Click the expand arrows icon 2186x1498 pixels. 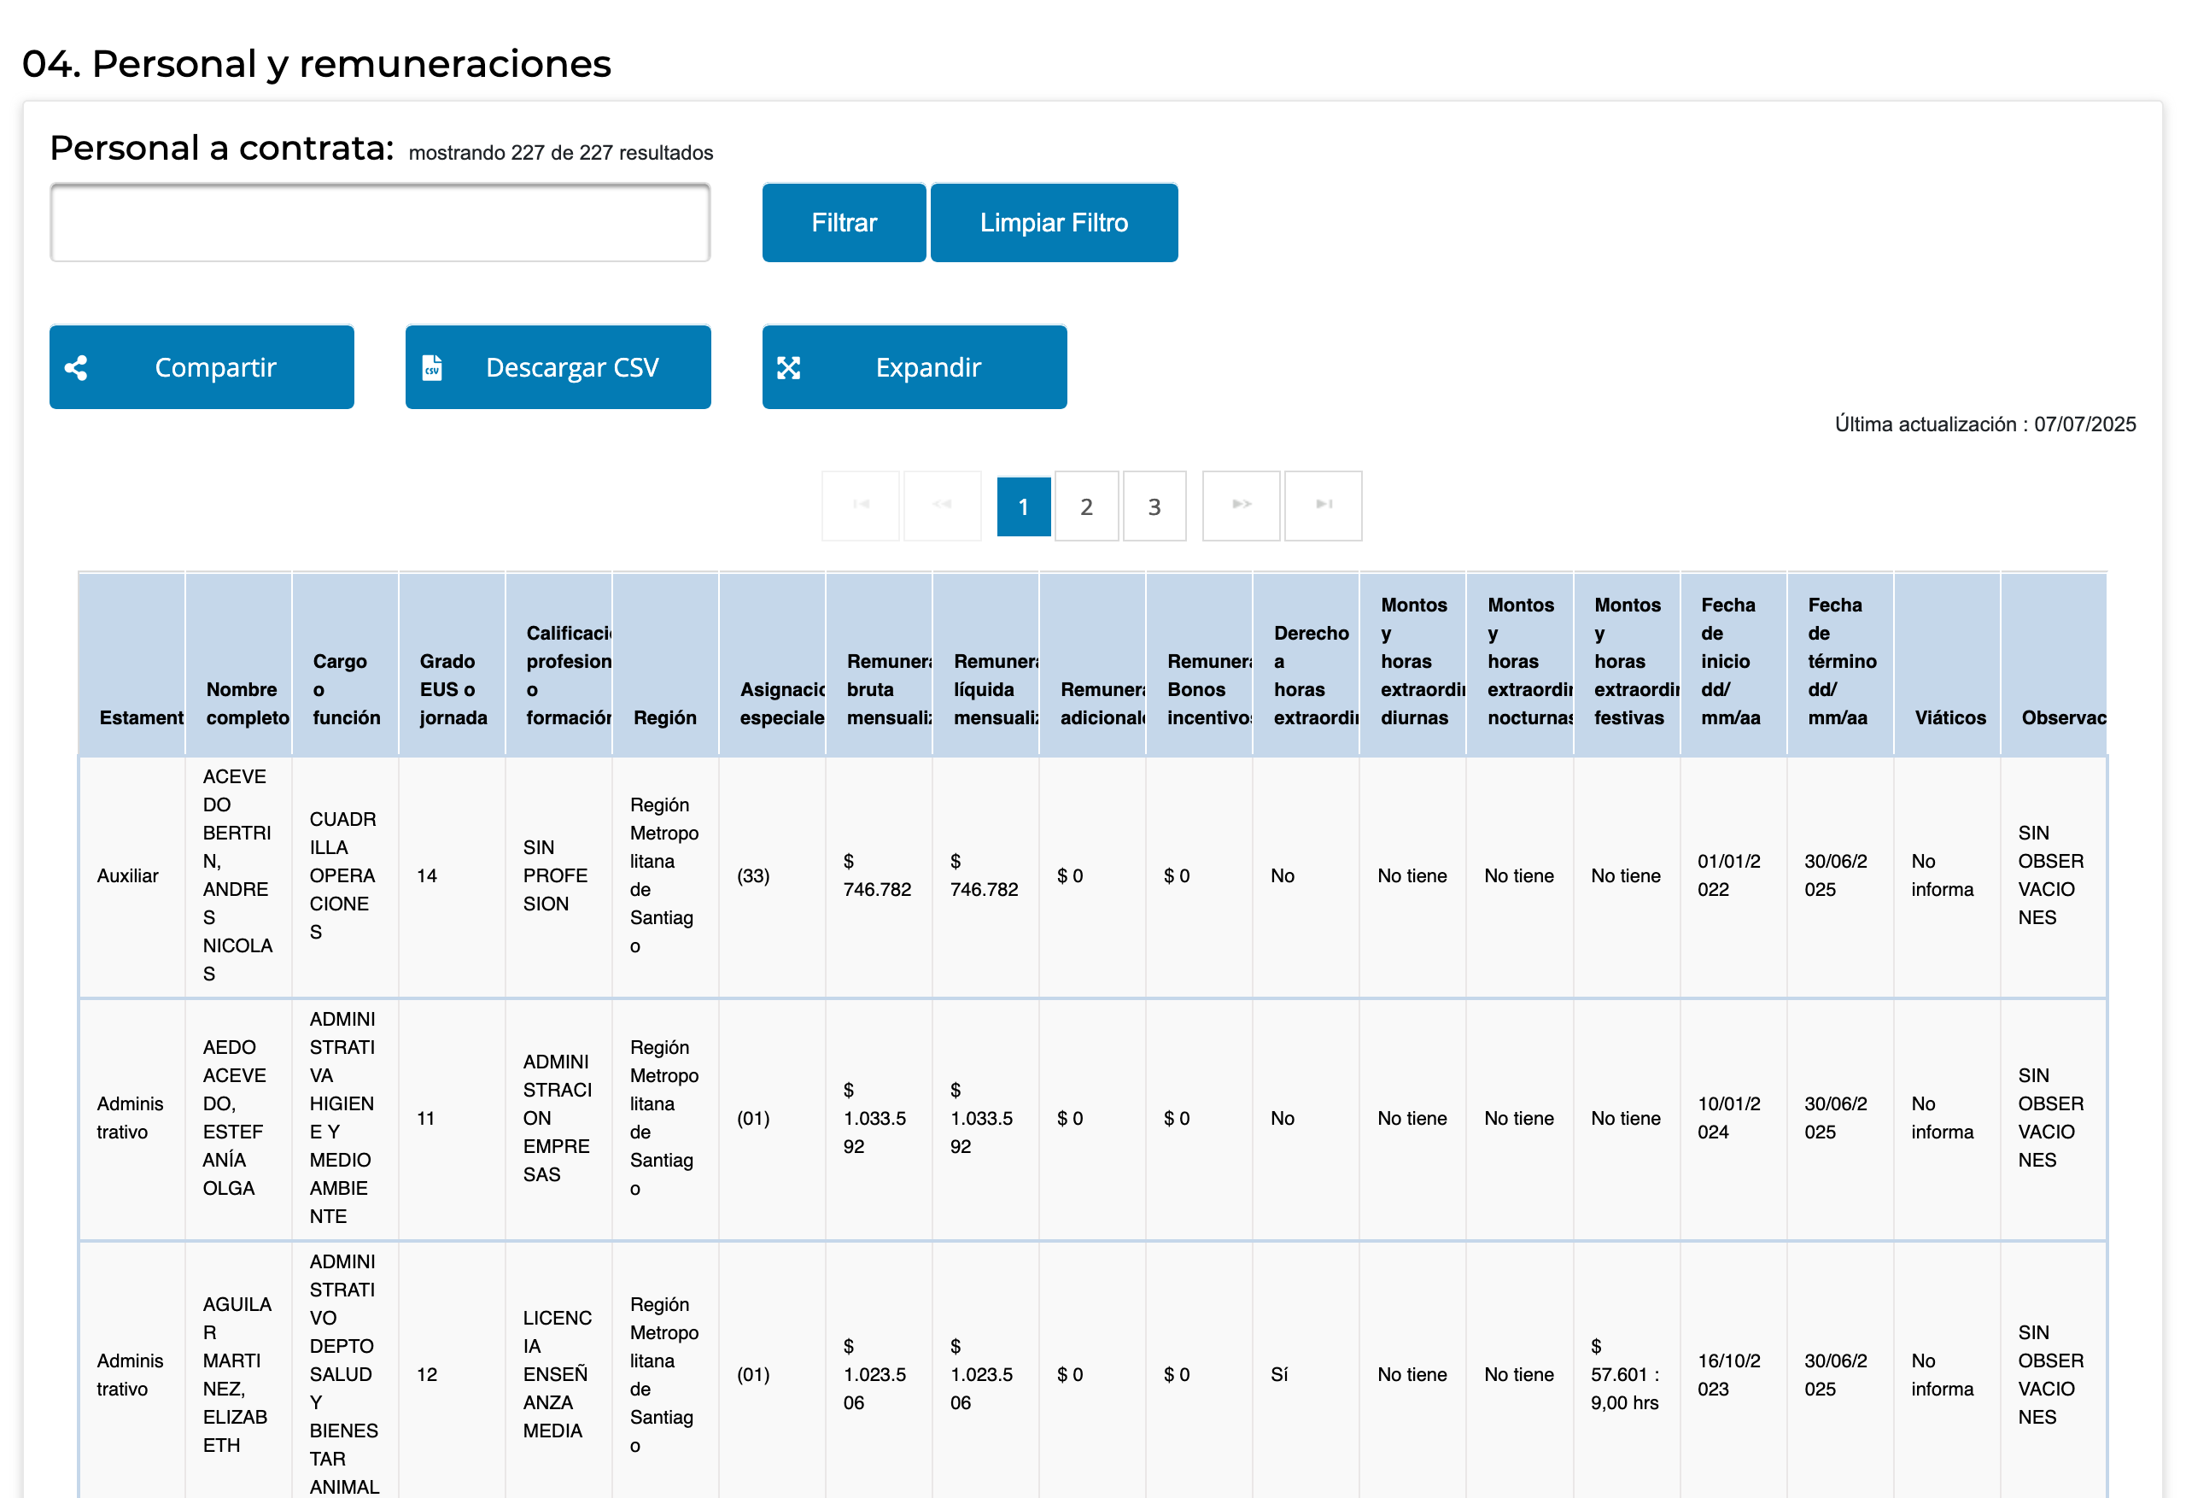pyautogui.click(x=788, y=368)
